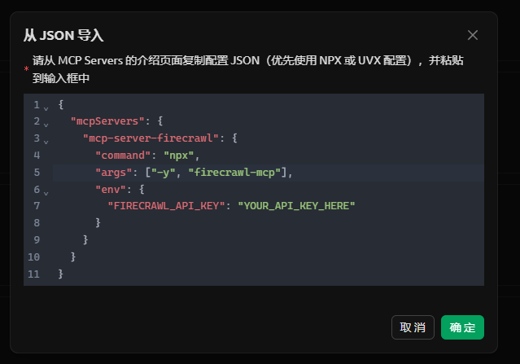Screen dimensions: 520x364
Task: Click the "npx" command value
Action: coord(179,156)
